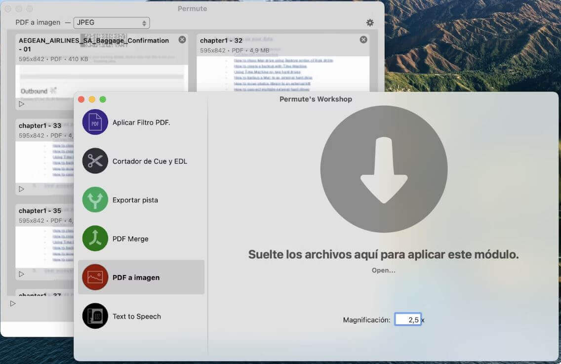Click the chapter1 - 35 file title
The width and height of the screenshot is (561, 364).
(40, 211)
